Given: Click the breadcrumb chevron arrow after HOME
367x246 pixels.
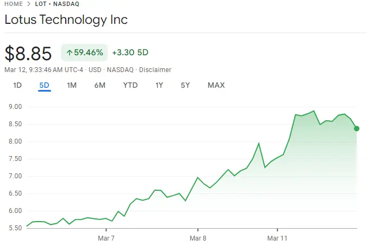Looking at the screenshot, I should 29,4.
